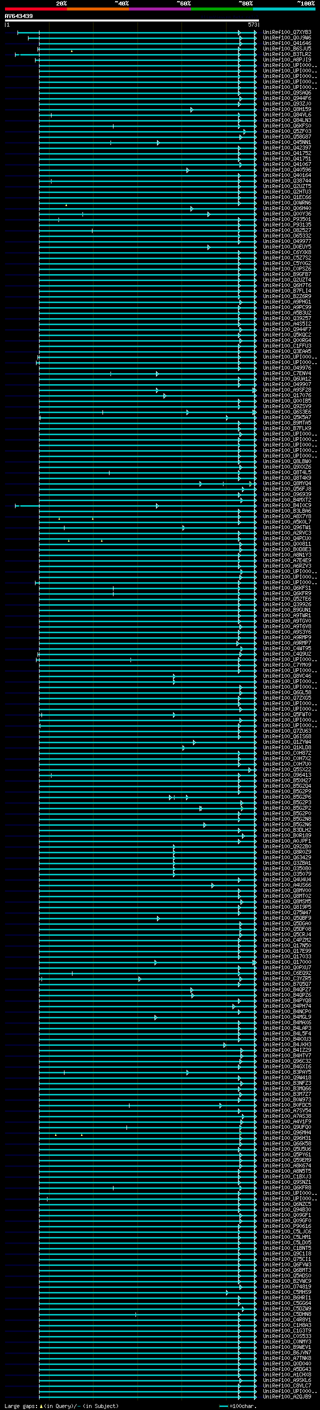Select the UniRef100_C1FFU3 label
Screen dimensions: 320x1410
(287, 346)
